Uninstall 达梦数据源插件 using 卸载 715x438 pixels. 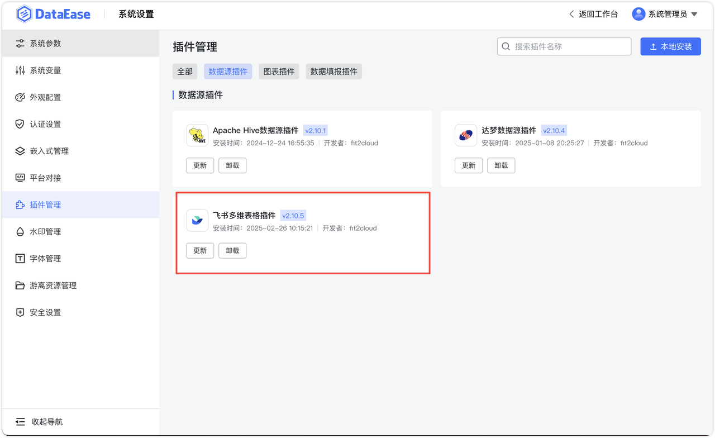coord(501,165)
